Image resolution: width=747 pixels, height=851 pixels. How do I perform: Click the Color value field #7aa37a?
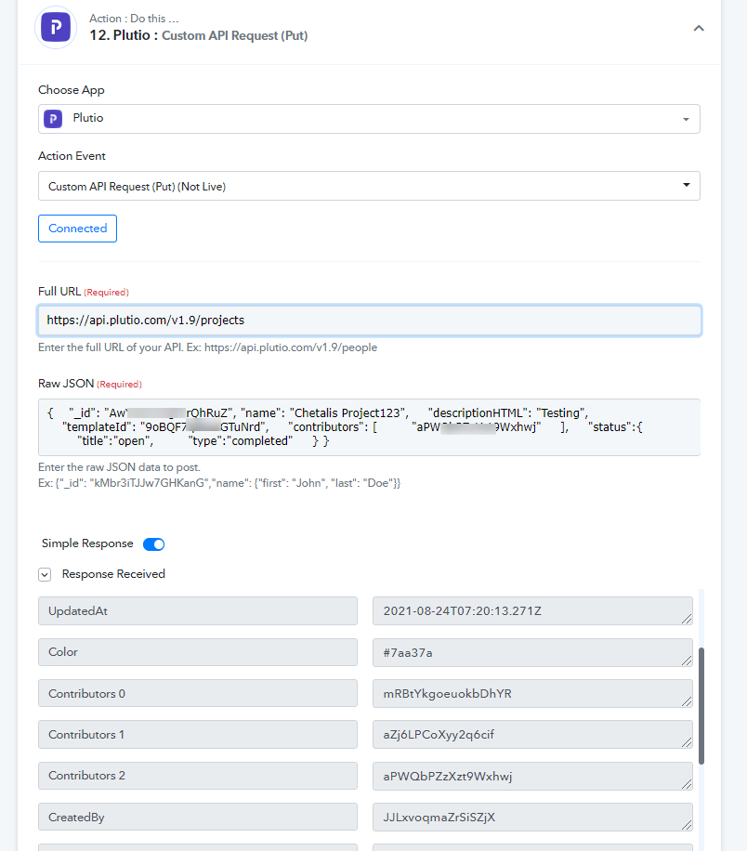pyautogui.click(x=532, y=652)
